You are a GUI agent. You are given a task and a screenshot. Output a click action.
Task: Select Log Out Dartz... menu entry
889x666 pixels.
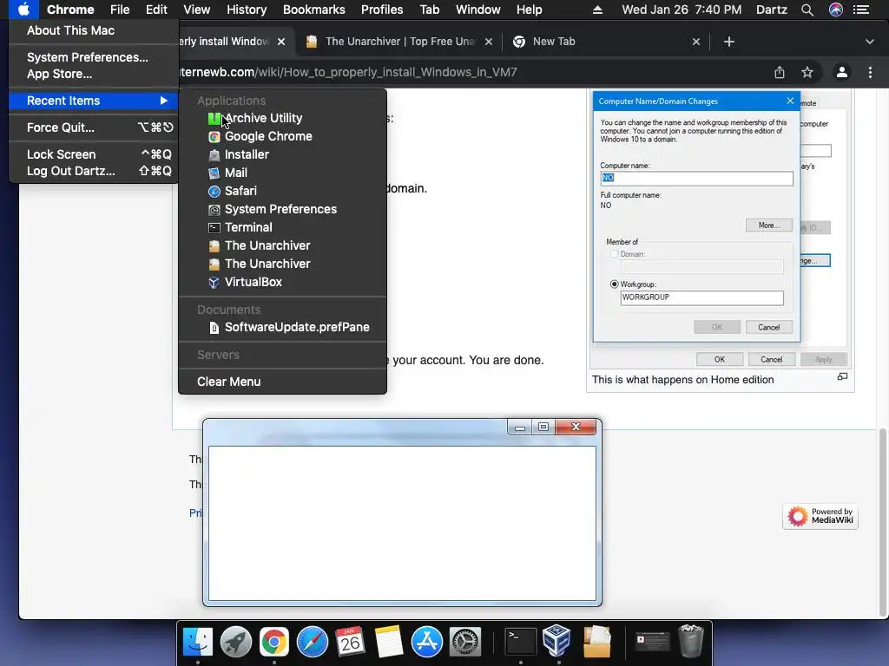tap(94, 171)
